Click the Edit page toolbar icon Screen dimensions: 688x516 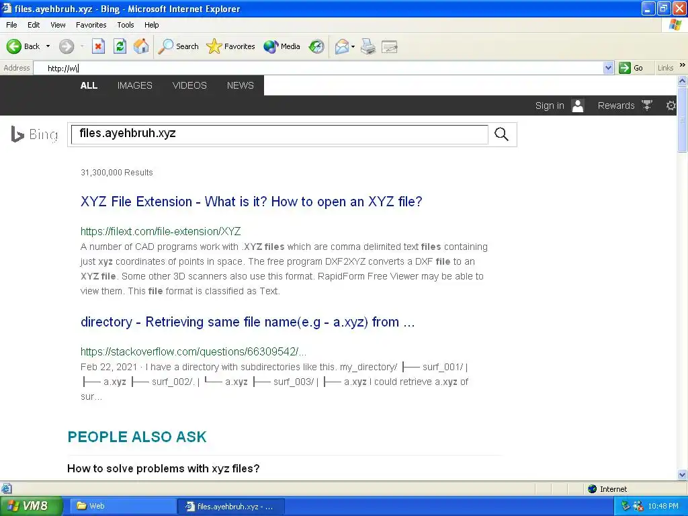(x=390, y=46)
